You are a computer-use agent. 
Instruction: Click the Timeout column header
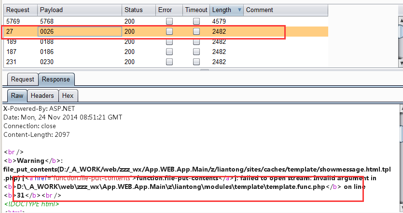[196, 10]
